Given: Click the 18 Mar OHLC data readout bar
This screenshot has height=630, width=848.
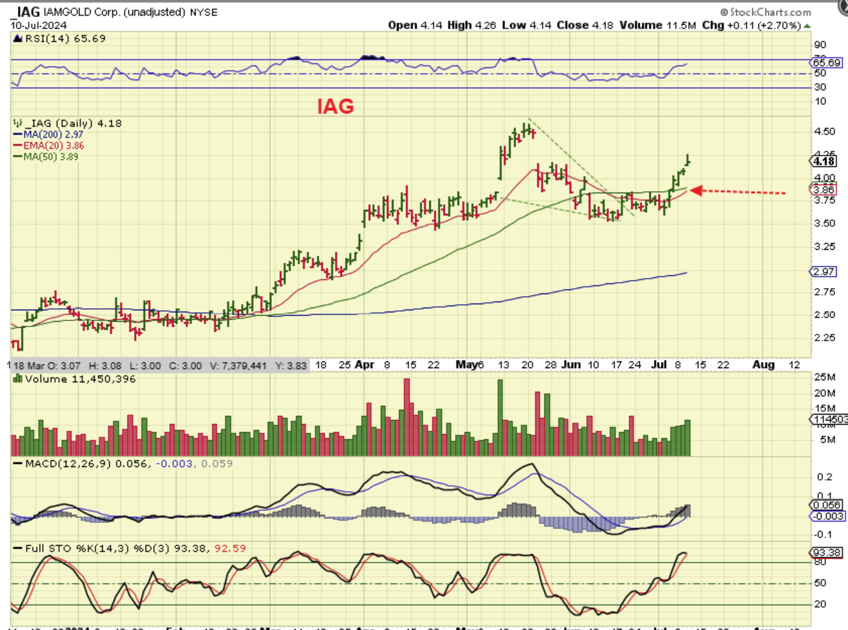Looking at the screenshot, I should coord(159,365).
